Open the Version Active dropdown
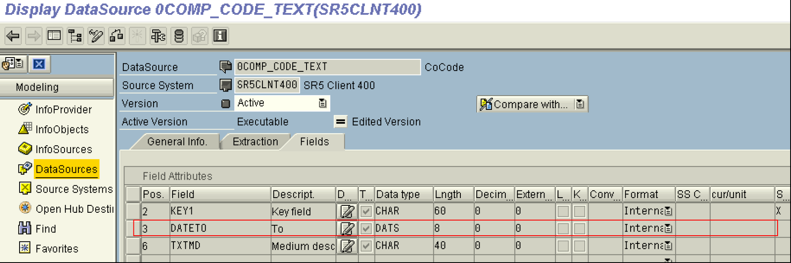 click(x=322, y=103)
